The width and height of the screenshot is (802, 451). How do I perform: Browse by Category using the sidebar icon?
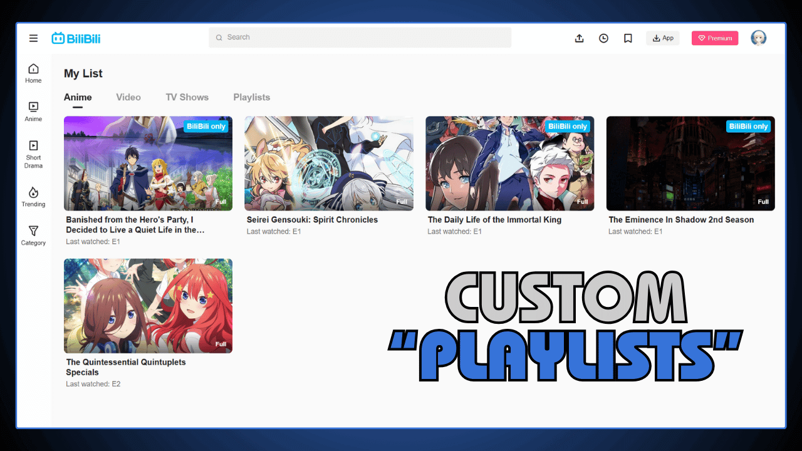click(33, 236)
